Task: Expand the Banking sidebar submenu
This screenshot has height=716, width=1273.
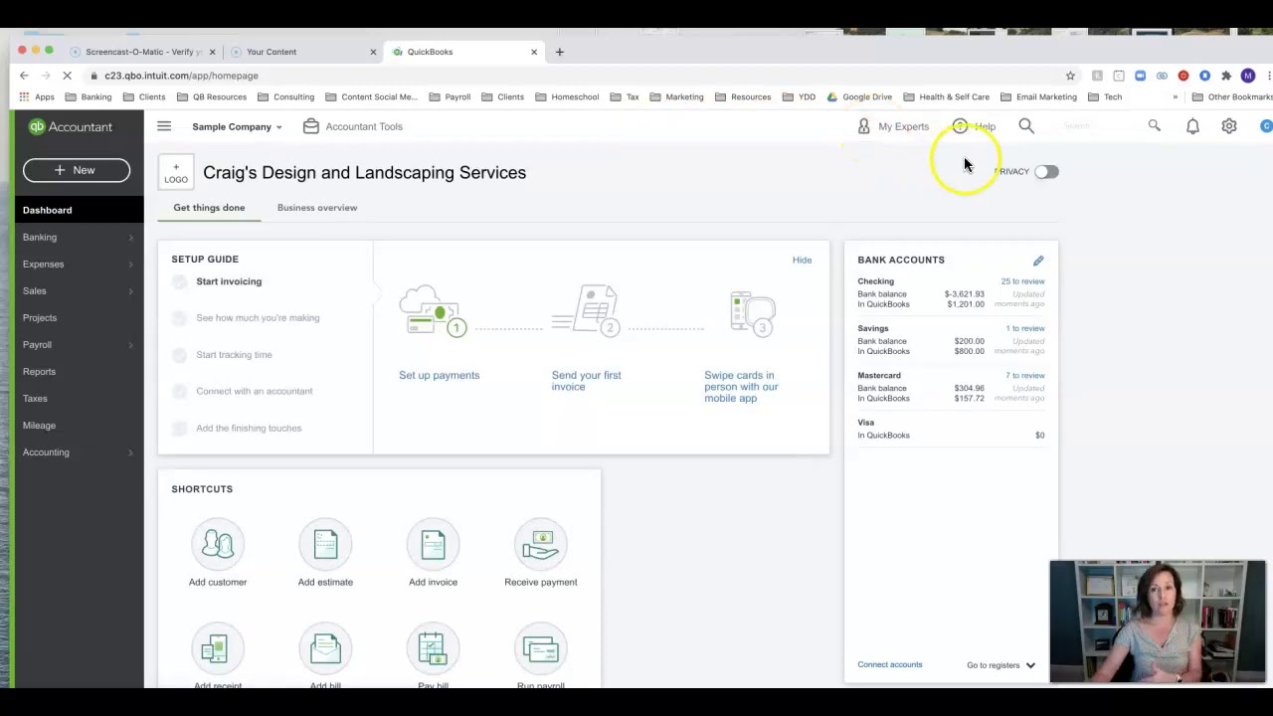Action: pyautogui.click(x=130, y=237)
